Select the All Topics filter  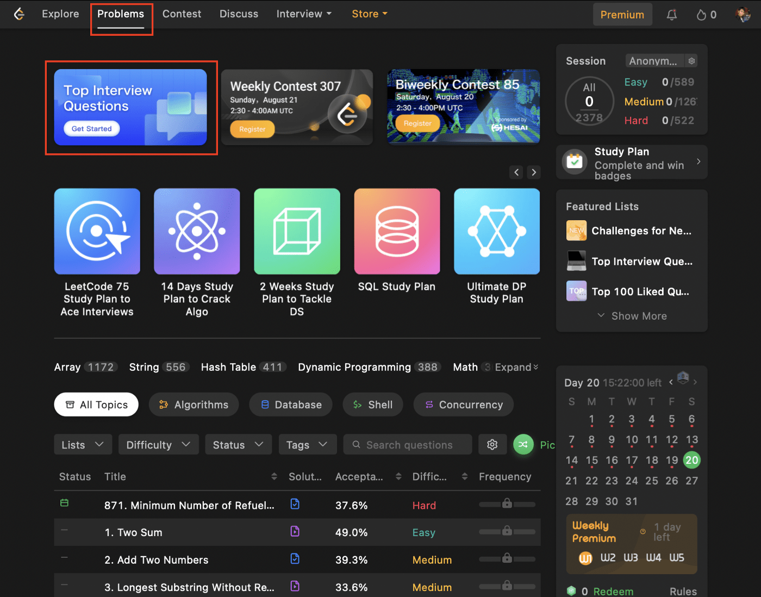click(96, 405)
